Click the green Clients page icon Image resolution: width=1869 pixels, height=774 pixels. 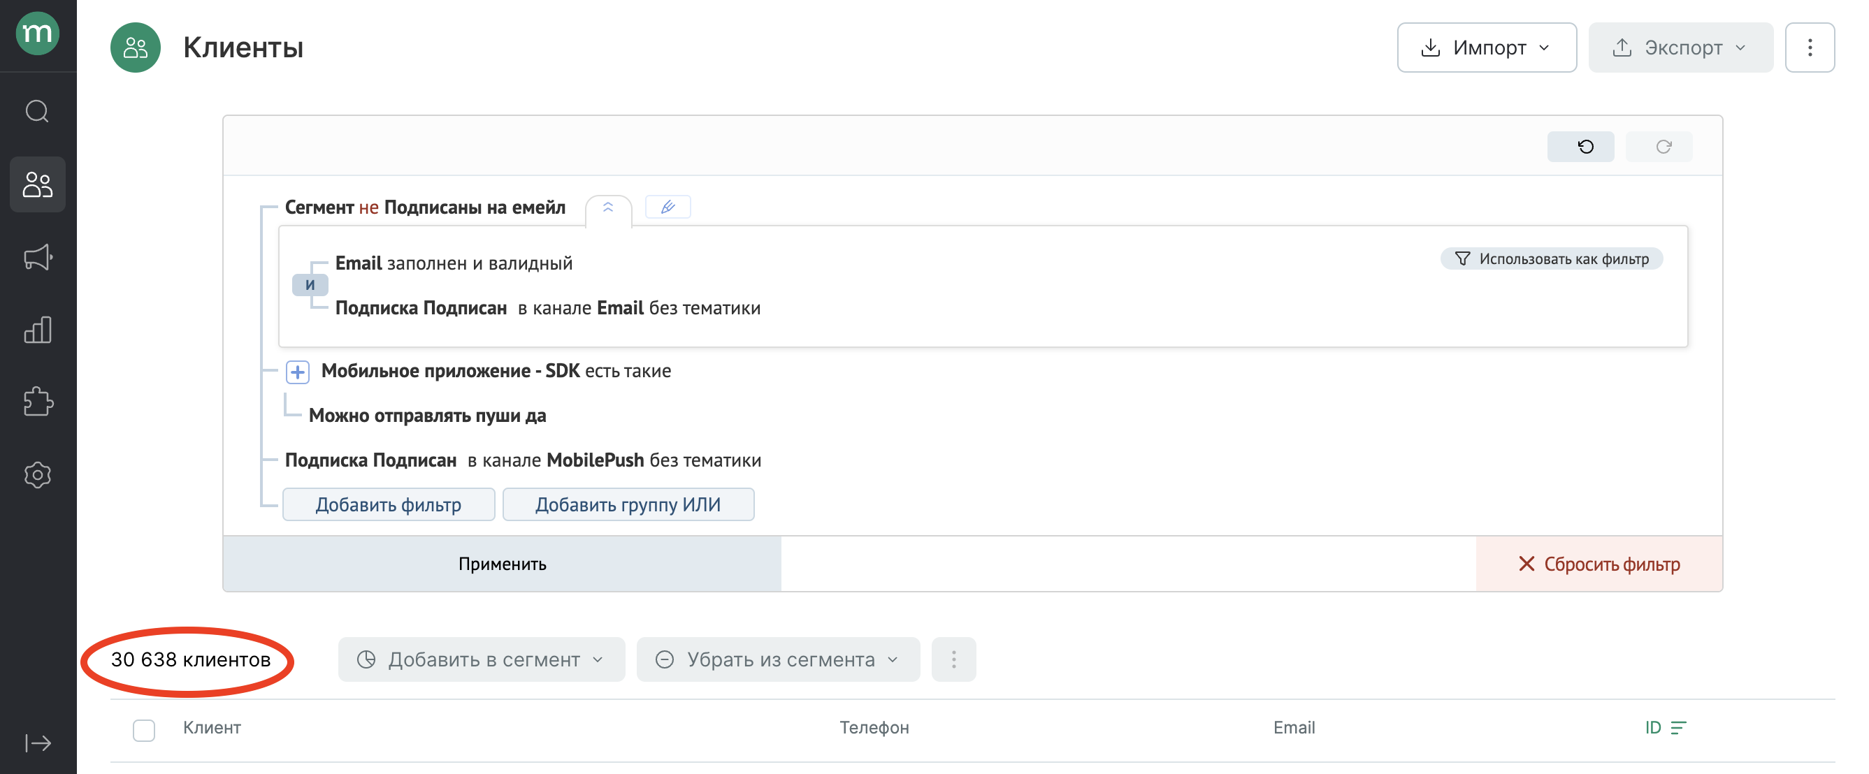tap(135, 48)
